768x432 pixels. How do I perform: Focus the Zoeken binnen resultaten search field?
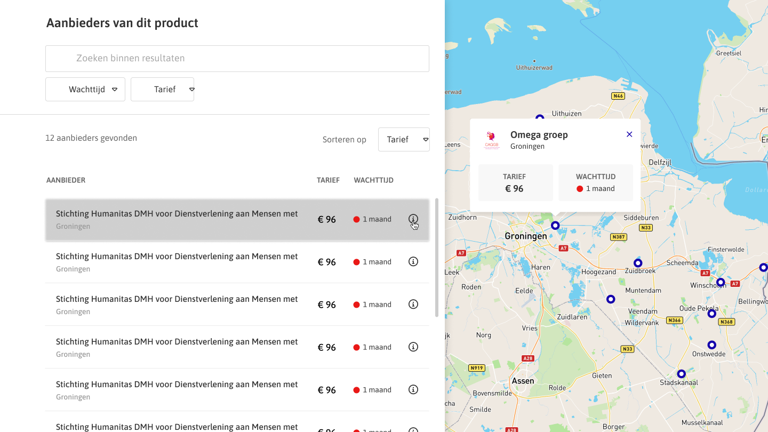[237, 59]
